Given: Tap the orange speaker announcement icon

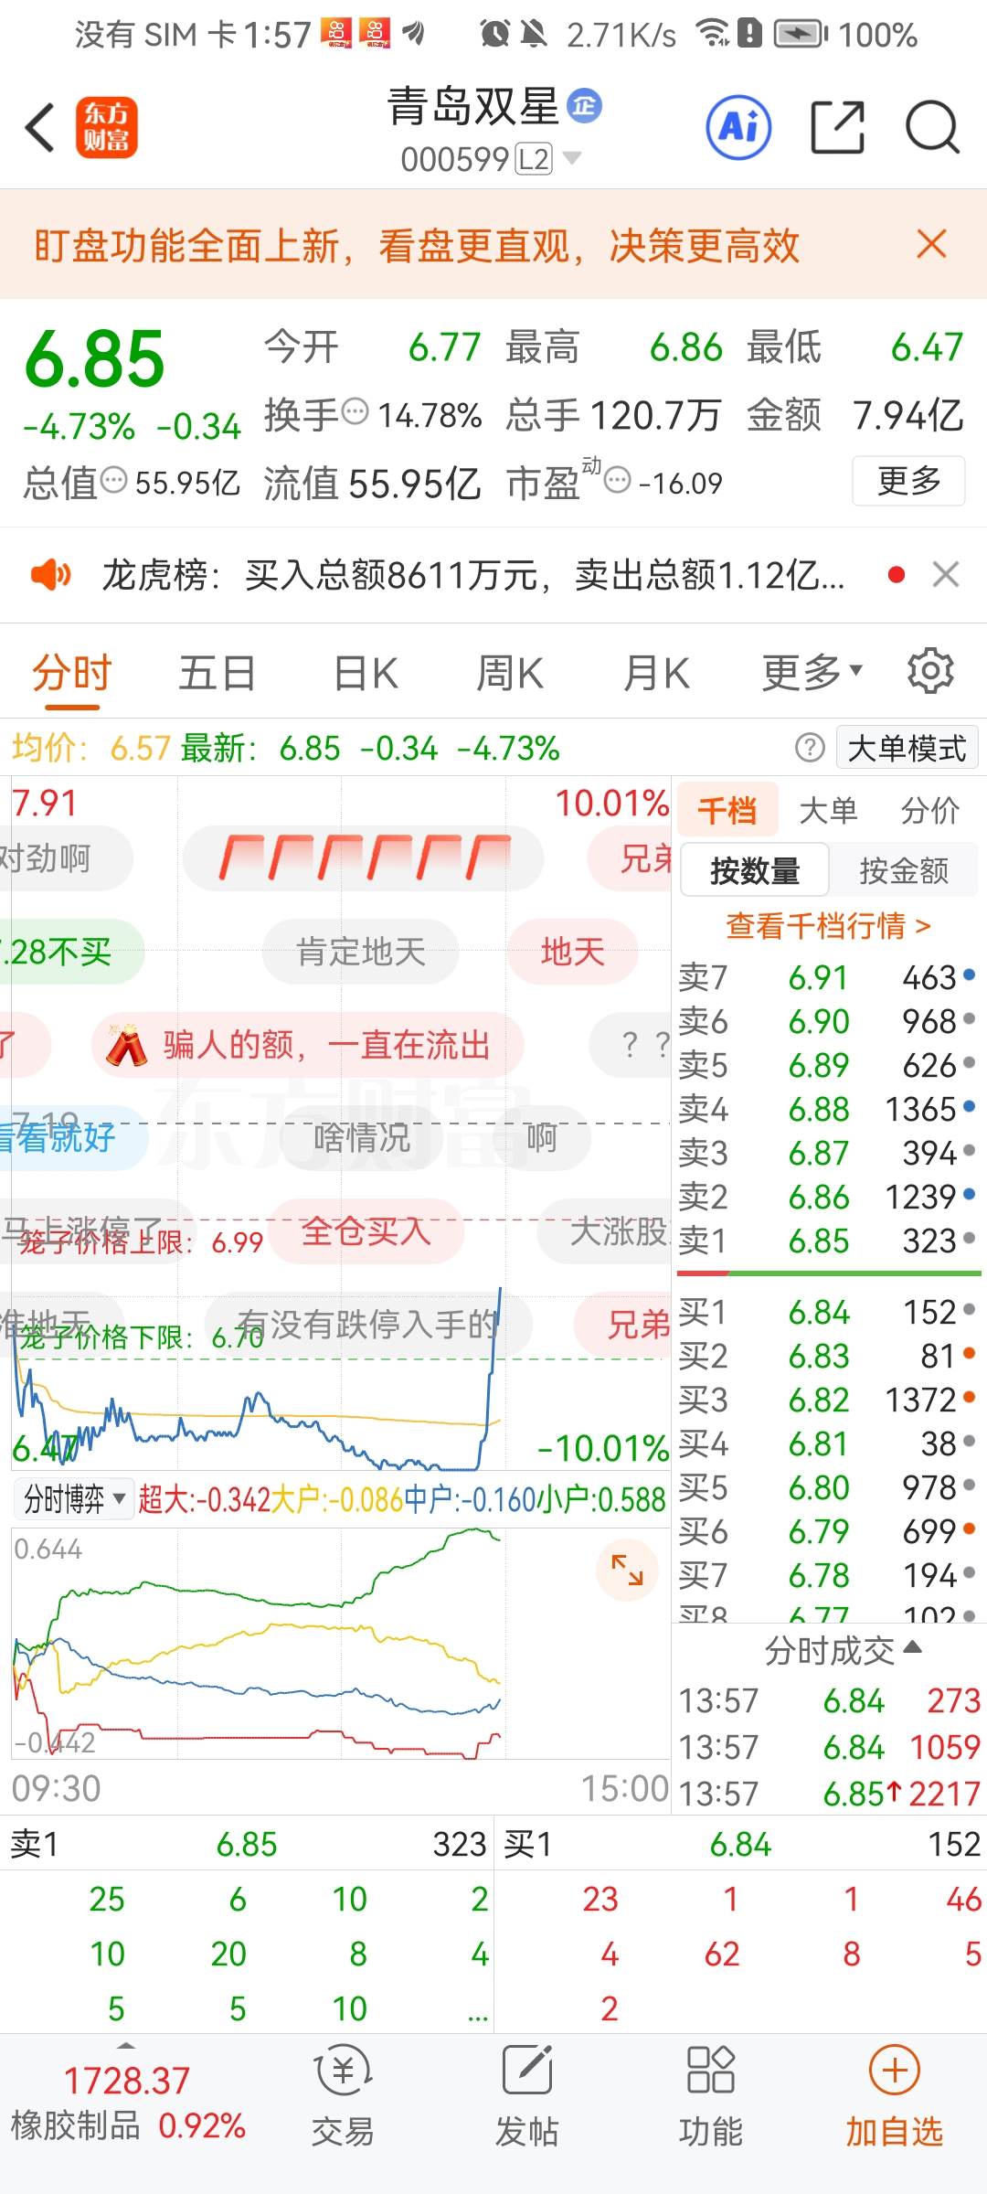Looking at the screenshot, I should pos(50,575).
